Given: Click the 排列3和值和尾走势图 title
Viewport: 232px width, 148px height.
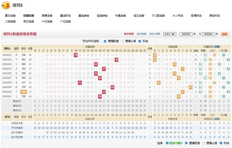Looking at the screenshot, I should coord(20,34).
